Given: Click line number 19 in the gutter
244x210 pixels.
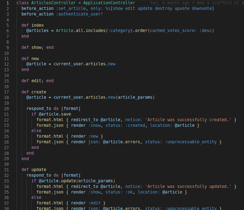Looking at the screenshot, I should [x=6, y=103].
